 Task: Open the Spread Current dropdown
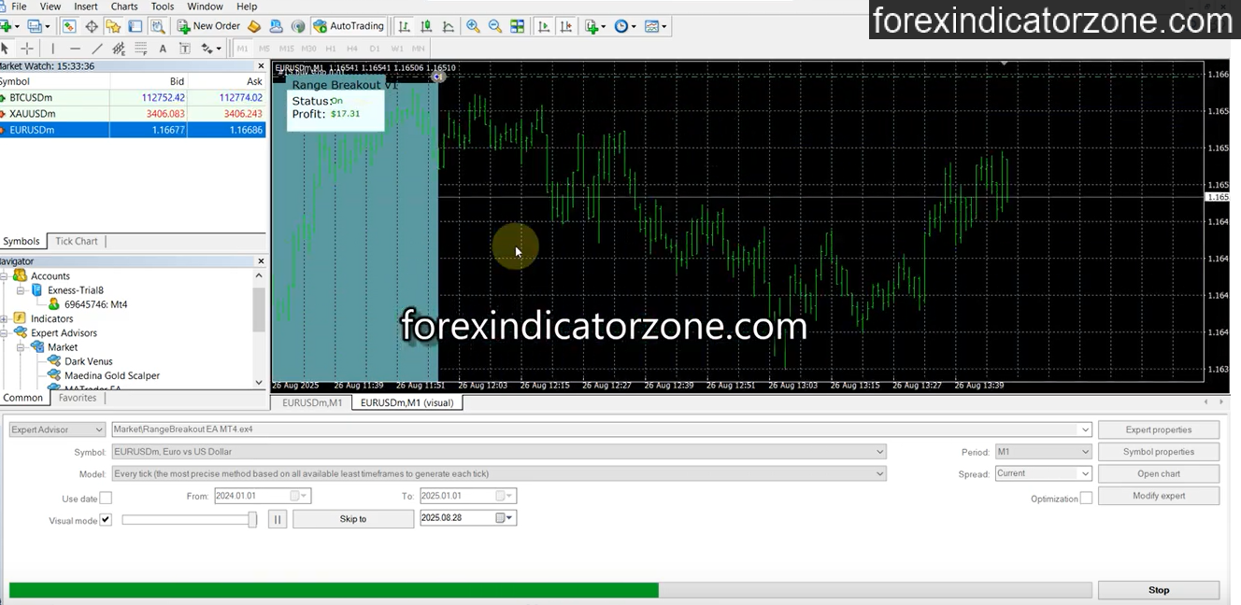click(x=1043, y=473)
